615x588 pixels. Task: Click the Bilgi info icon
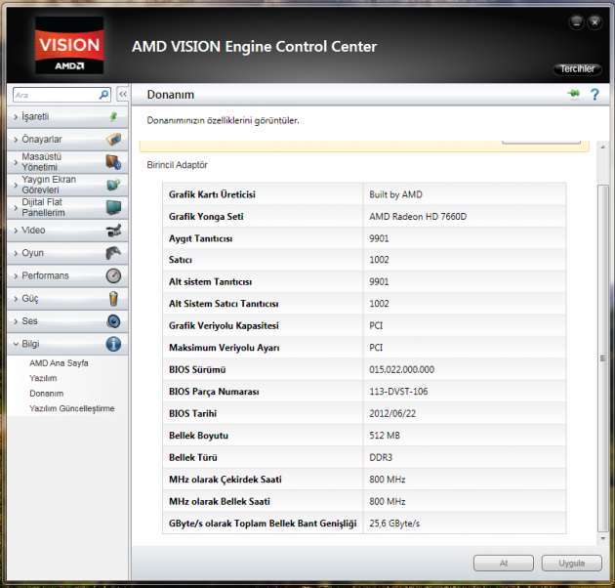(113, 344)
